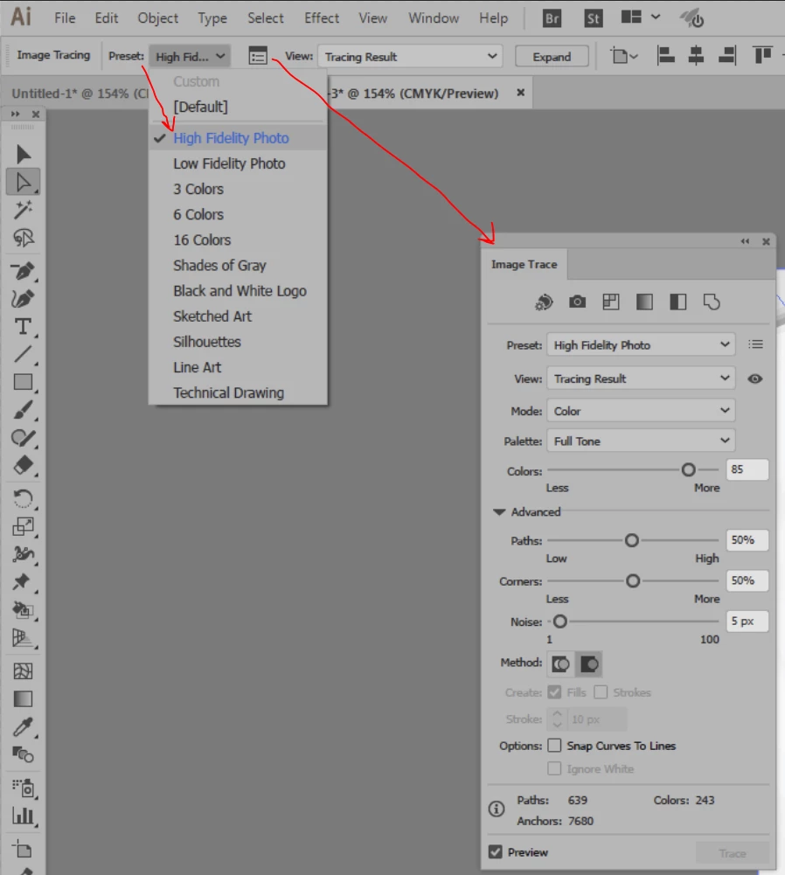785x875 pixels.
Task: Select the Symbol Sprayer tool
Action: click(x=23, y=788)
